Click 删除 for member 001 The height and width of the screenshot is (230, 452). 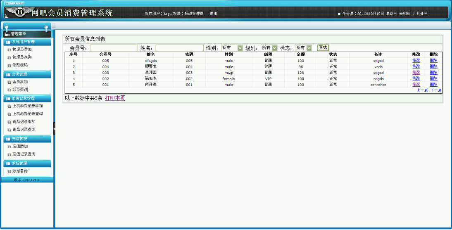(433, 85)
